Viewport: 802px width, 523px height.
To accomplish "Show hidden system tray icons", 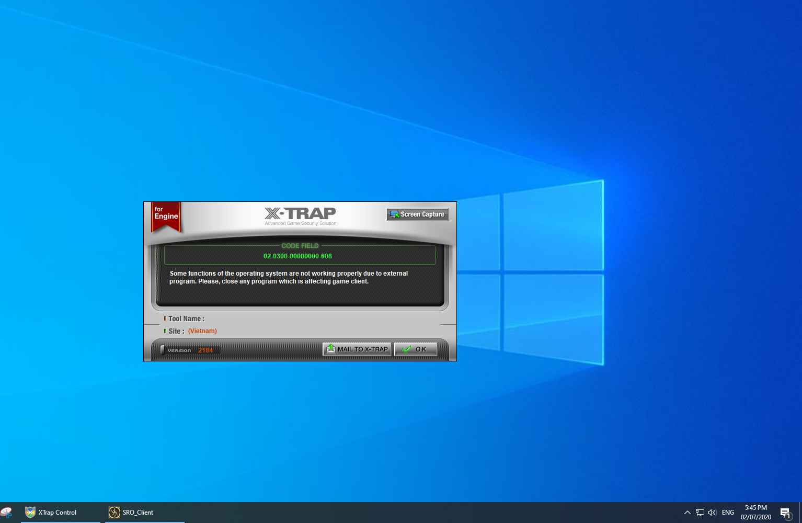I will point(688,513).
